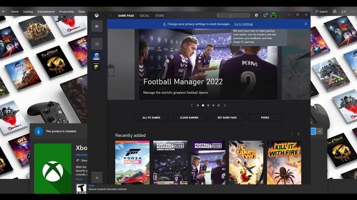Click the CLOUD GAMING button
357x200 pixels.
click(189, 117)
